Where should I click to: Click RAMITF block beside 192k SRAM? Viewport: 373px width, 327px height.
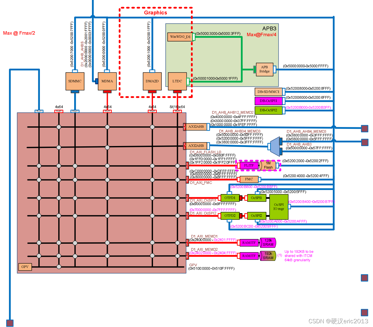click(x=249, y=256)
